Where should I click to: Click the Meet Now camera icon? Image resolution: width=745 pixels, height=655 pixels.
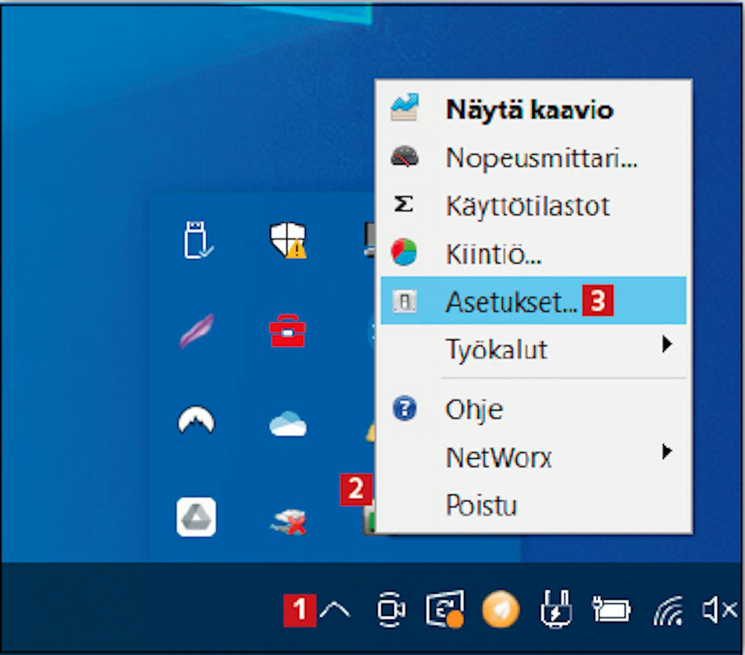click(391, 609)
